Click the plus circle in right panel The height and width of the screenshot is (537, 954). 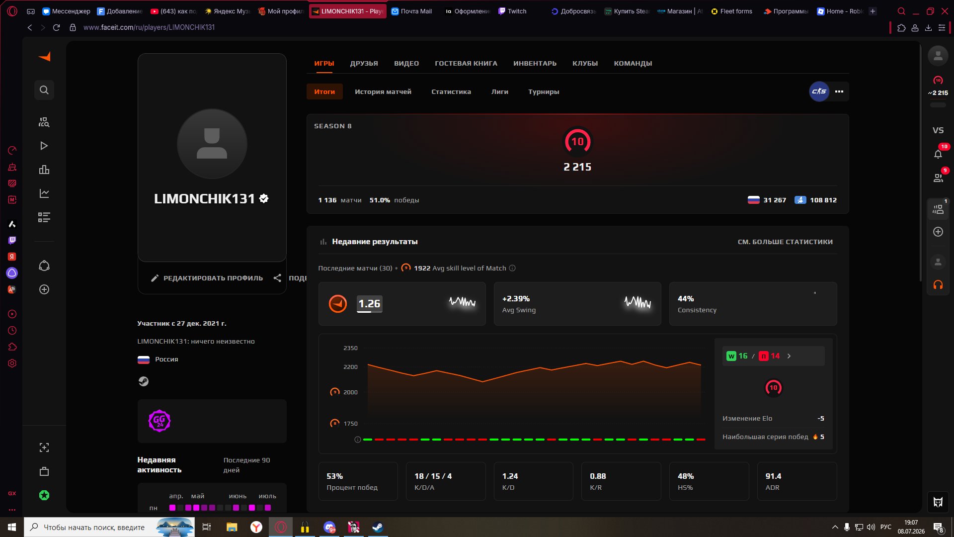tap(938, 232)
